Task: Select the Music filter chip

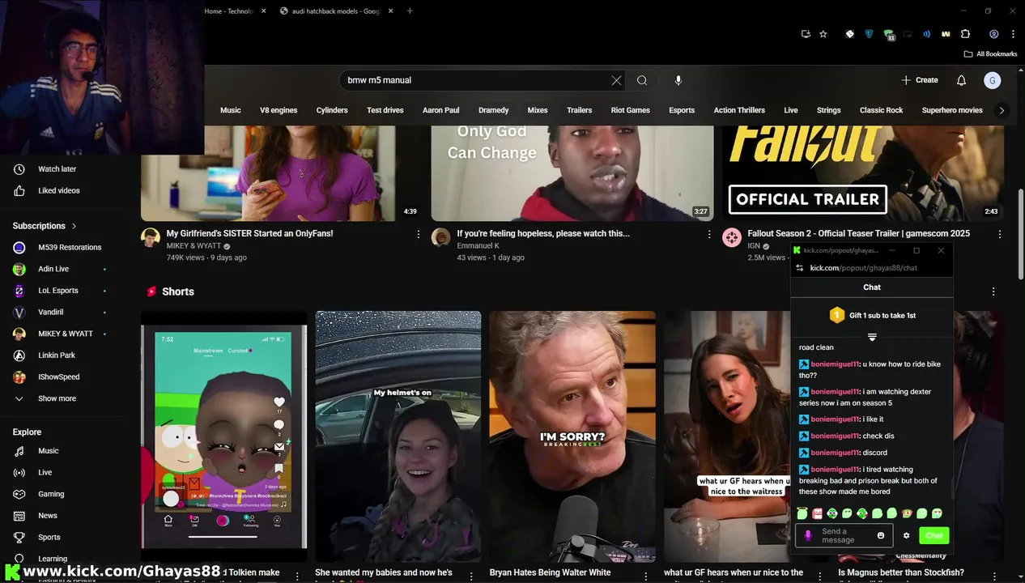Action: 231,110
